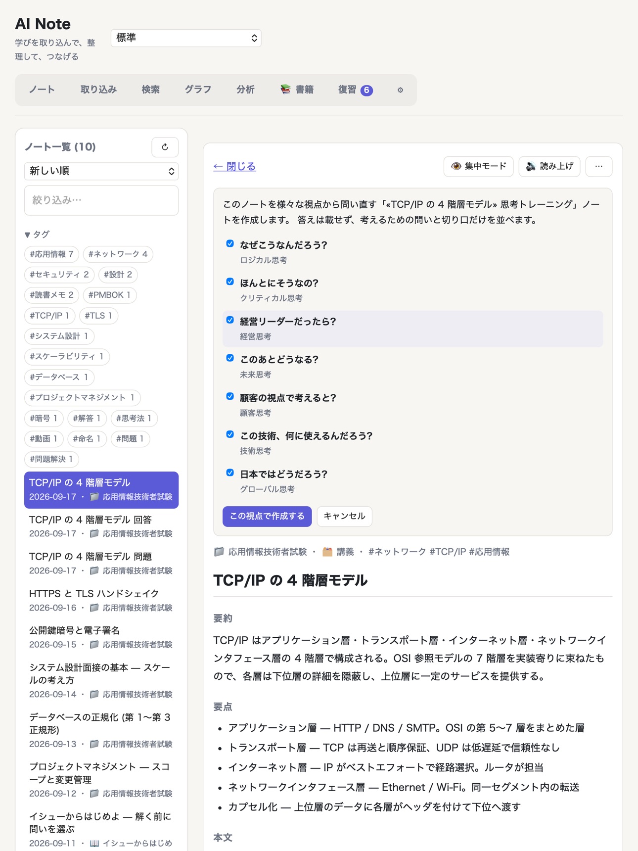Enable 集中モード with the eye button
This screenshot has width=638, height=851.
click(478, 166)
